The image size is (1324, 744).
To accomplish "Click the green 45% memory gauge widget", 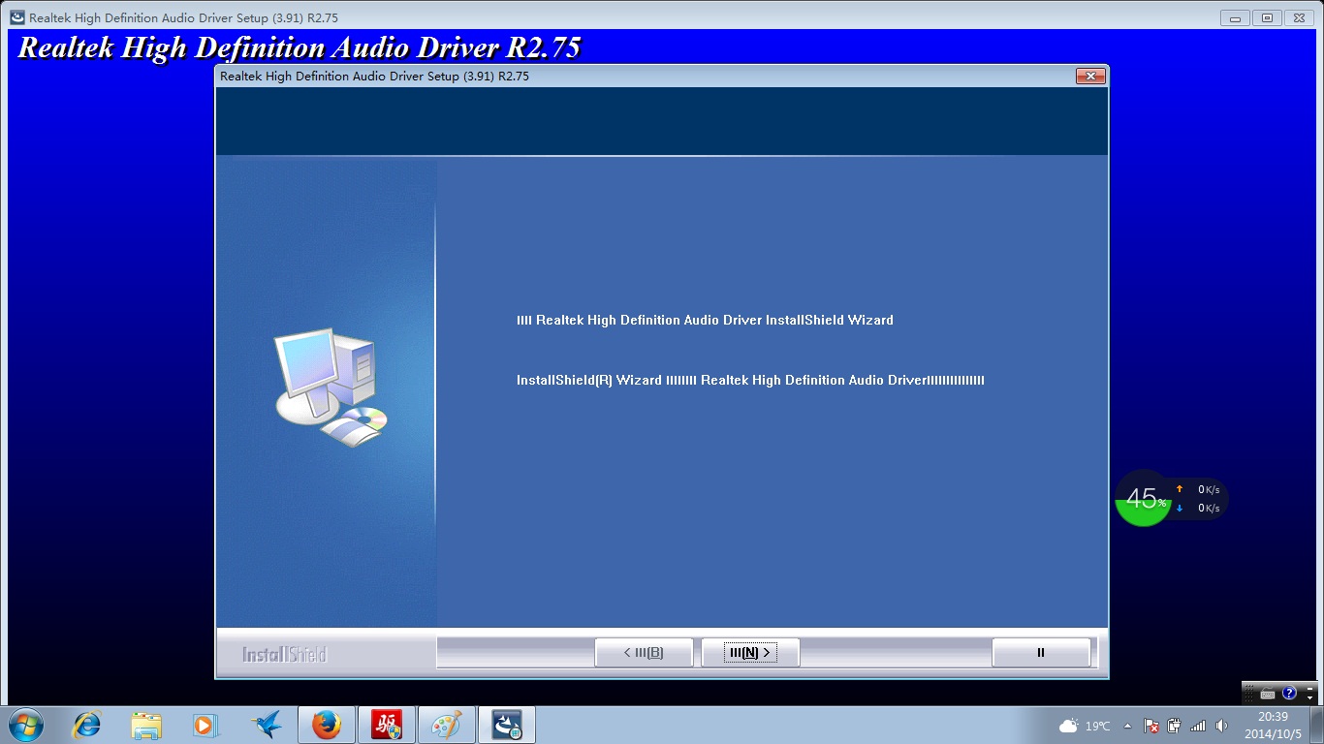I will (x=1144, y=499).
